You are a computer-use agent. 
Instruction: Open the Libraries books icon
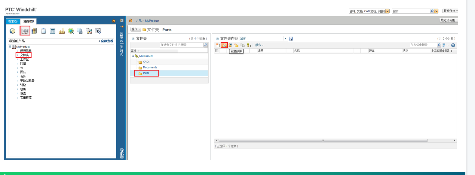[x=34, y=31]
